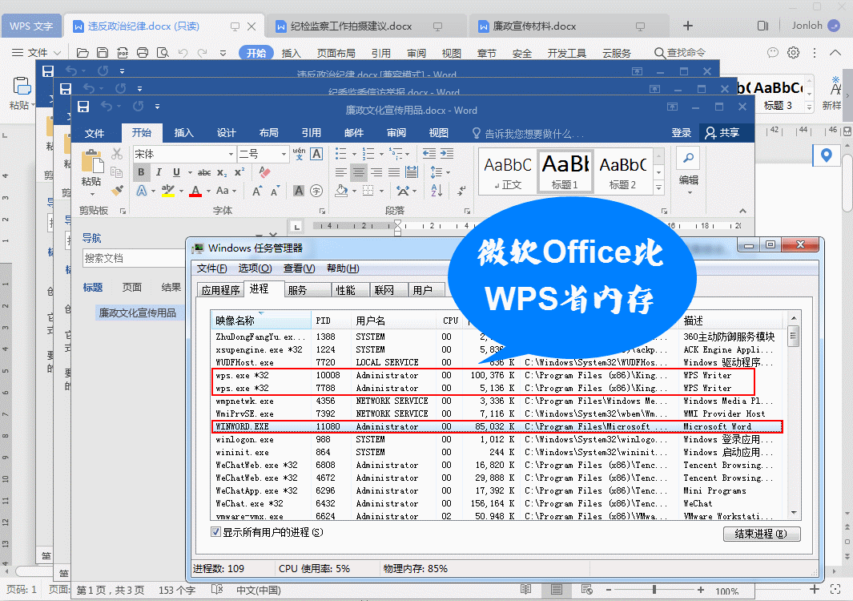Screen dimensions: 853x601
Task: Export to PDF using the WPS toolbar icon
Action: (x=123, y=53)
